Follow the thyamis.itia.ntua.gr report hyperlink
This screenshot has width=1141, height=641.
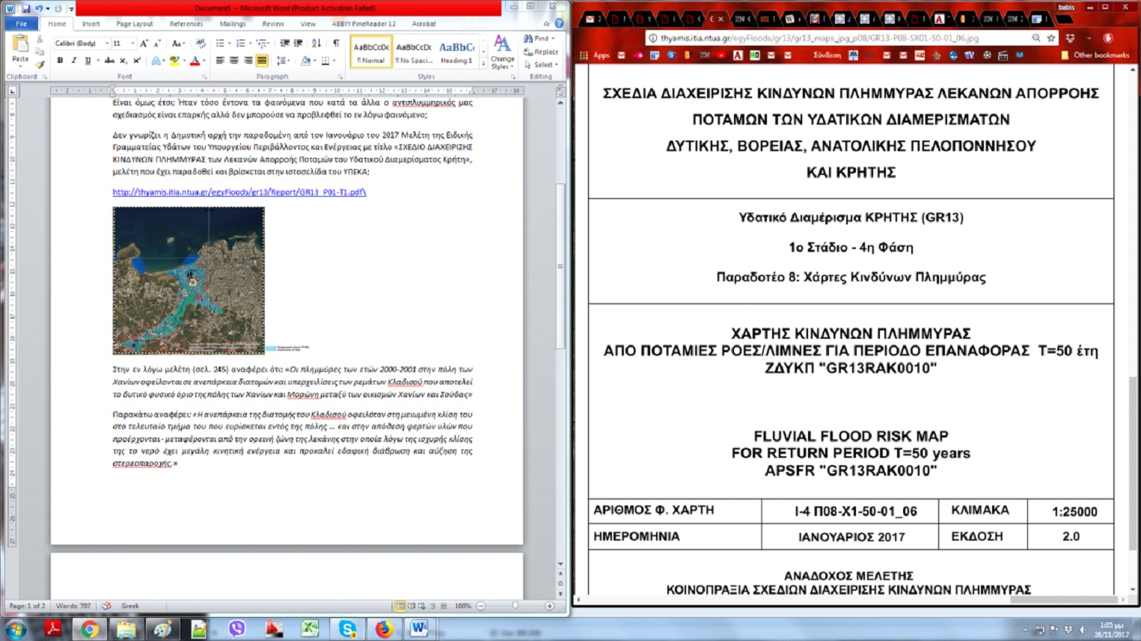239,192
